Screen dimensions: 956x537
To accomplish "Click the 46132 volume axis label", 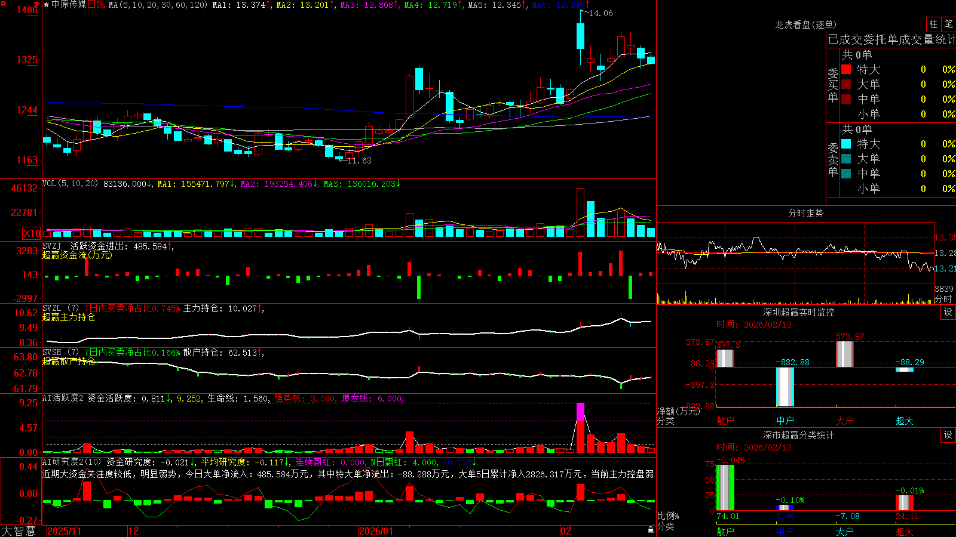I will click(x=24, y=188).
